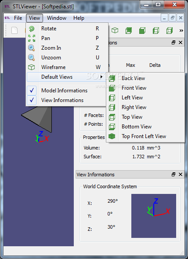Screen dimensions: 188x259
Task: Uncheck the Model Informations checkmark
Action: 32,90
